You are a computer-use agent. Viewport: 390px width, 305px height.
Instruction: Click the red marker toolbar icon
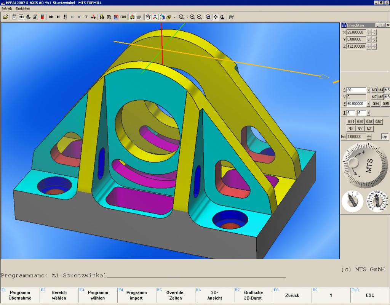tap(42, 17)
